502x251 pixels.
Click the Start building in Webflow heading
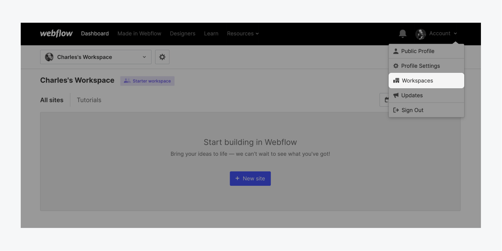point(250,142)
